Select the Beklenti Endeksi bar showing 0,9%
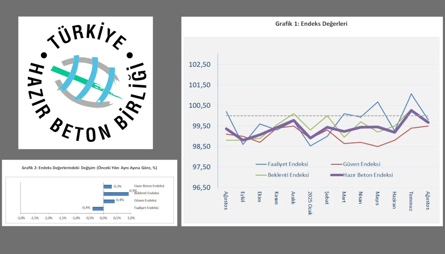 116,194
